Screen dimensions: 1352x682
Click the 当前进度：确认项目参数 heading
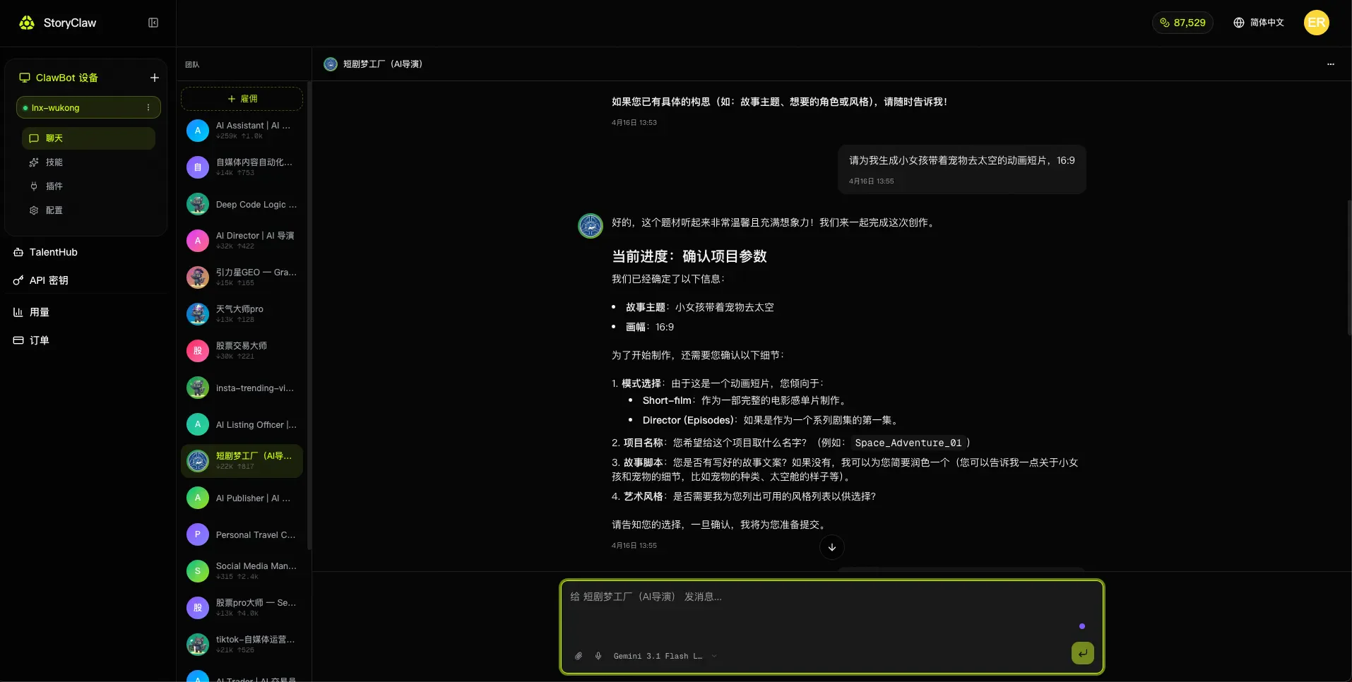(x=689, y=256)
